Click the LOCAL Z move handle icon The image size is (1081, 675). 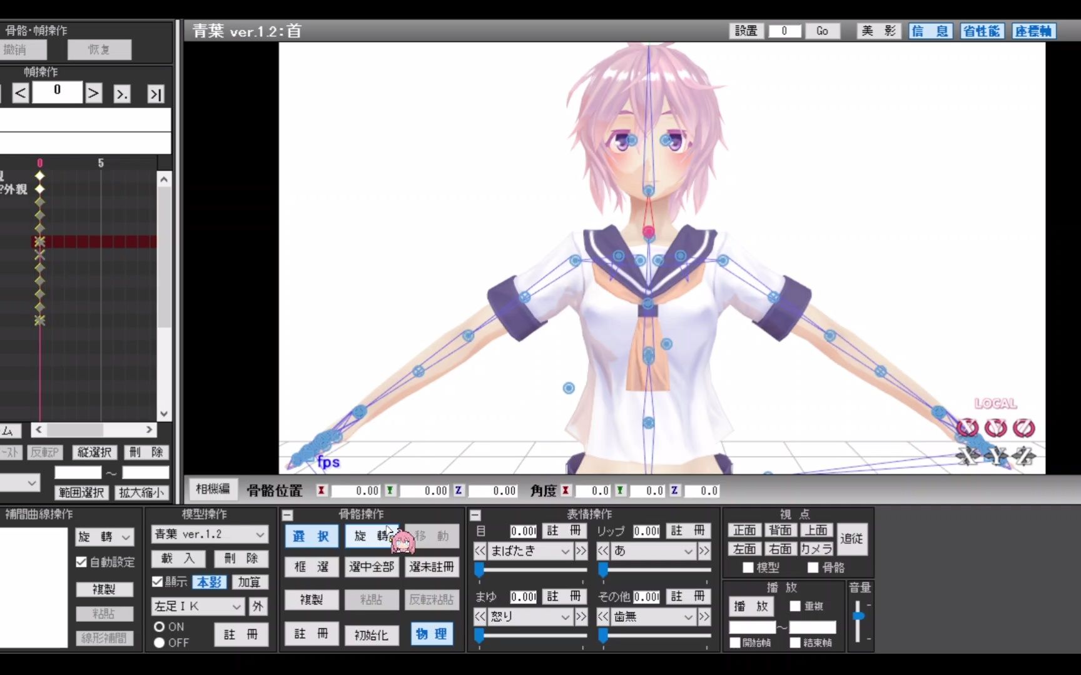coord(1023,456)
